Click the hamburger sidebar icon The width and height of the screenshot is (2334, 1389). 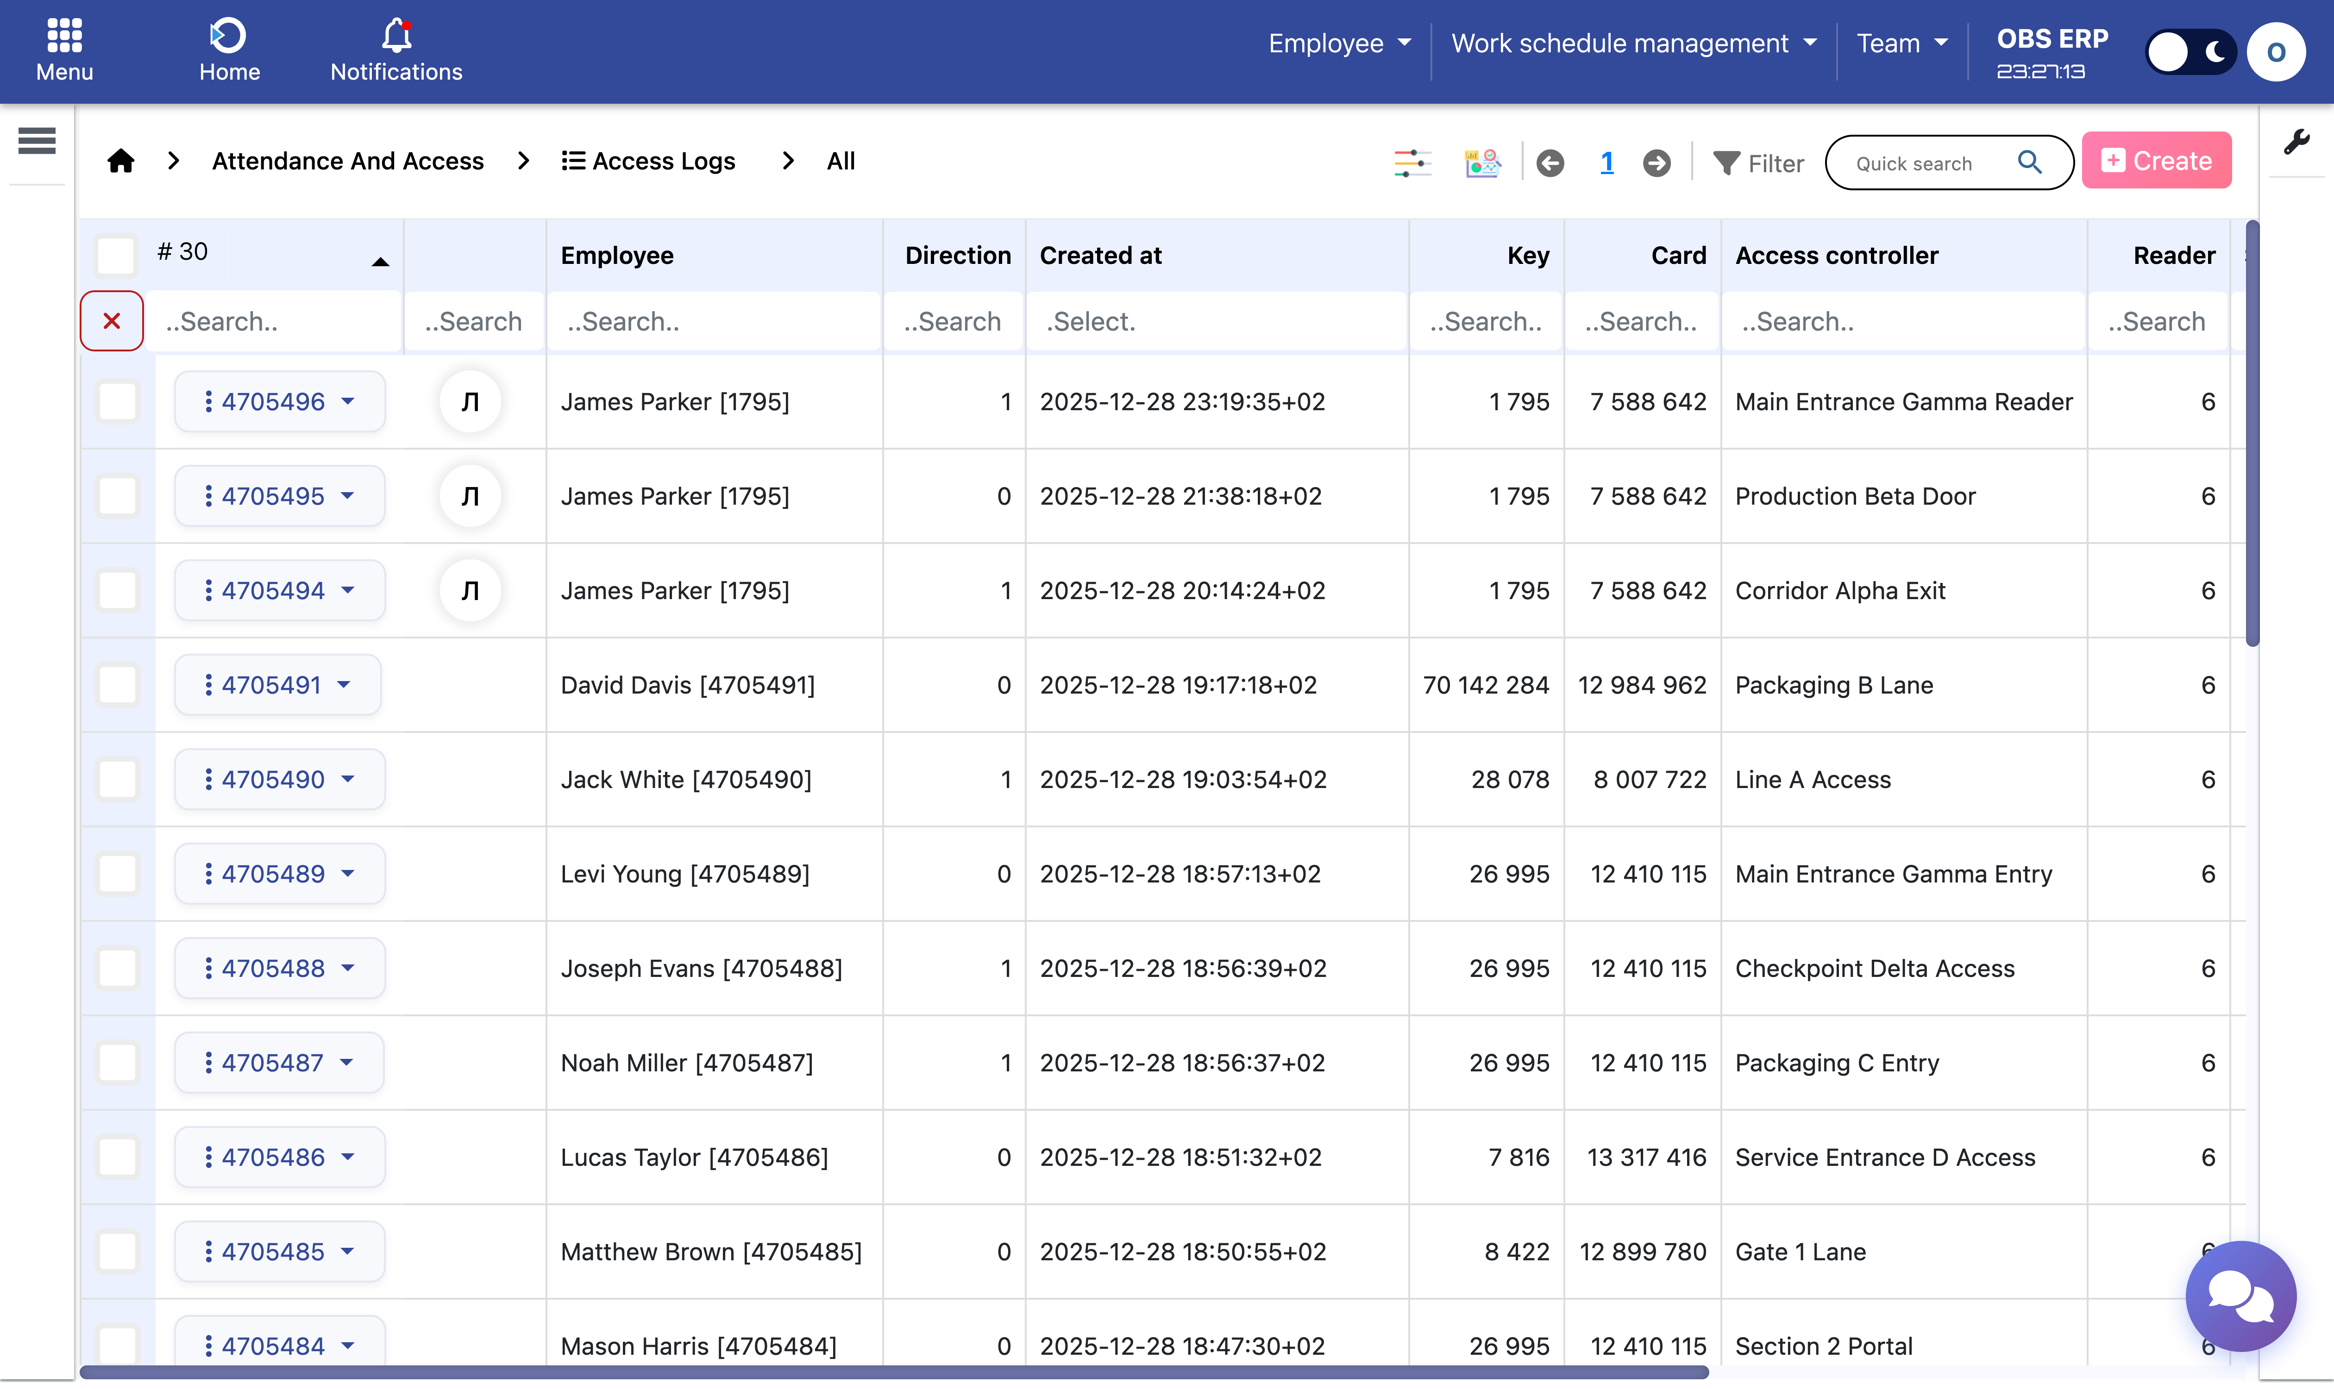click(37, 141)
